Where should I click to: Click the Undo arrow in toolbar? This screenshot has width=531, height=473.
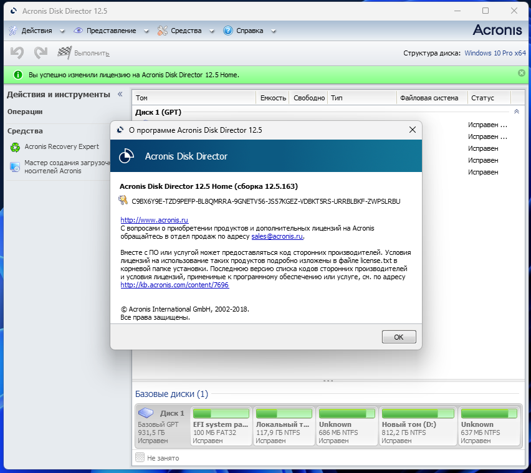pyautogui.click(x=17, y=53)
